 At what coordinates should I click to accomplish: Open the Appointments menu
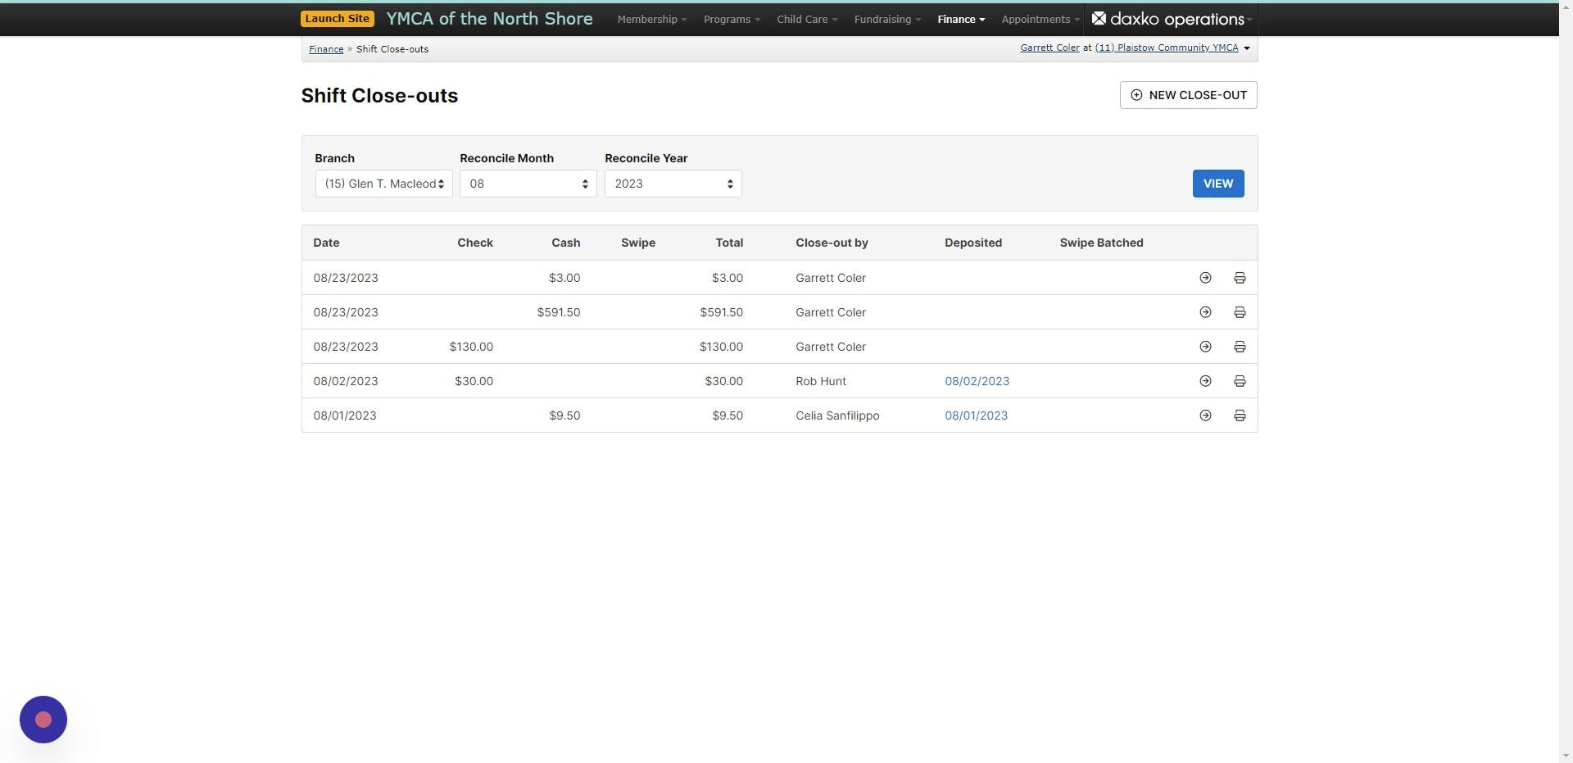coord(1040,19)
